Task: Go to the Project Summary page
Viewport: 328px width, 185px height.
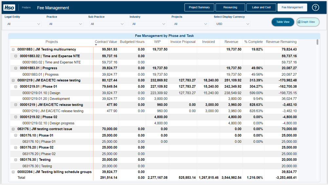Action: click(199, 8)
